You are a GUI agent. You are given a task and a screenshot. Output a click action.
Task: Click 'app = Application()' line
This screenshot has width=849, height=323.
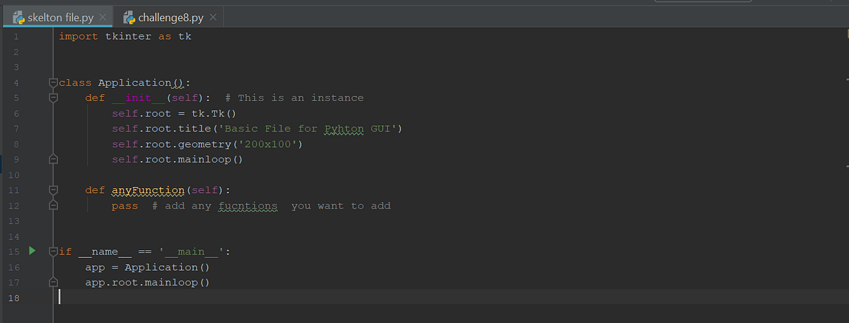pyautogui.click(x=148, y=267)
